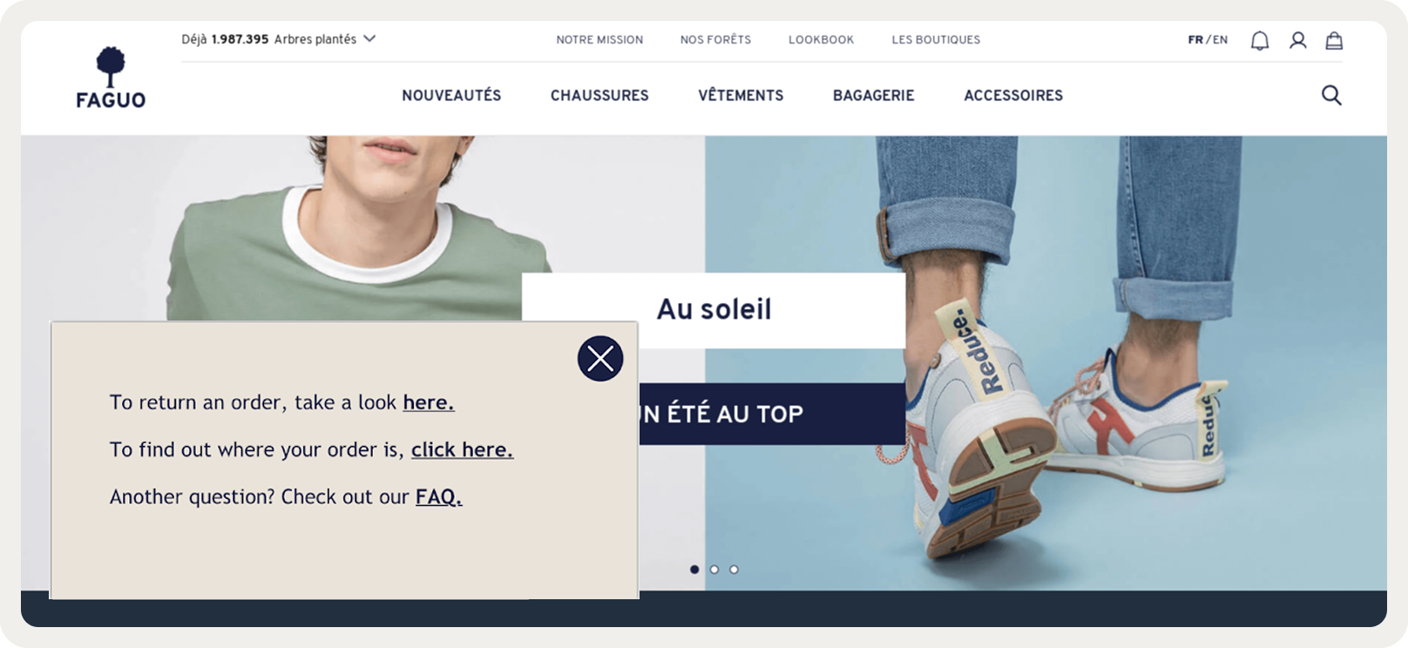Open the ACCESSOIRES menu
The height and width of the screenshot is (648, 1408).
click(1013, 95)
